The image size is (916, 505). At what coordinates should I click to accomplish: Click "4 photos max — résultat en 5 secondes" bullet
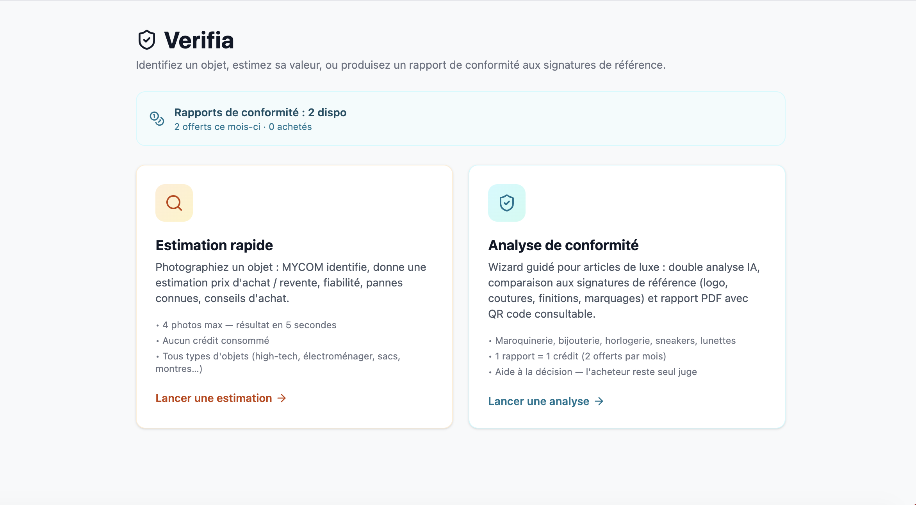coord(246,325)
